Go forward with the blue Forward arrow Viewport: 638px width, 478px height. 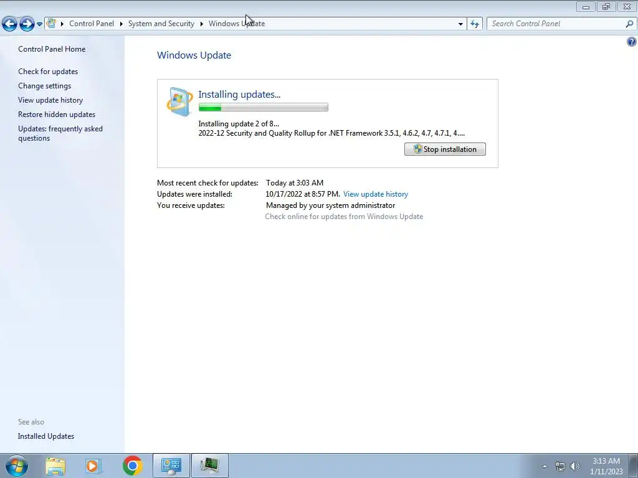(x=27, y=24)
